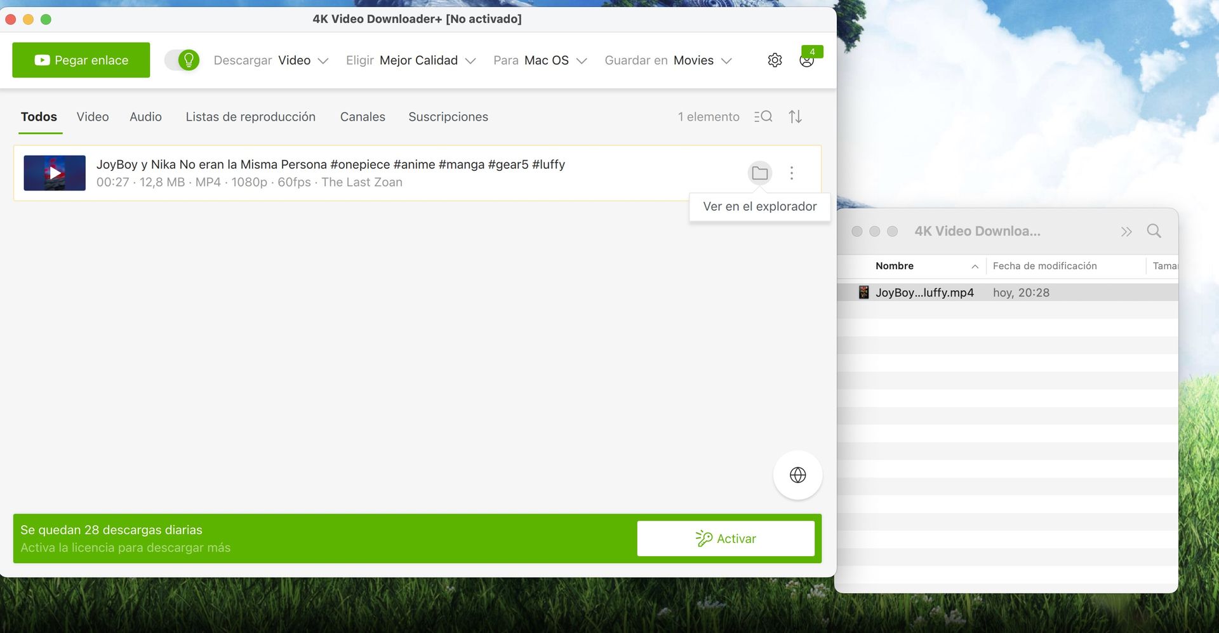The image size is (1219, 633).
Task: Open the account profile icon with badge
Action: 807,60
